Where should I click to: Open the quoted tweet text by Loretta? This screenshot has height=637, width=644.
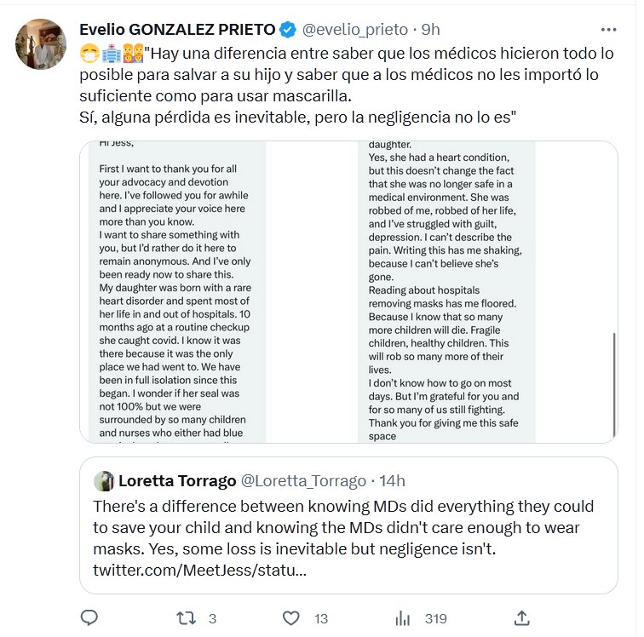click(x=342, y=528)
